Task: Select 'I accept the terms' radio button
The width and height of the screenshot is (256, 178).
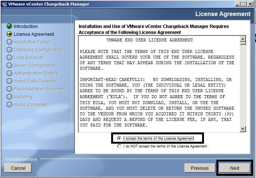Action: 119,138
